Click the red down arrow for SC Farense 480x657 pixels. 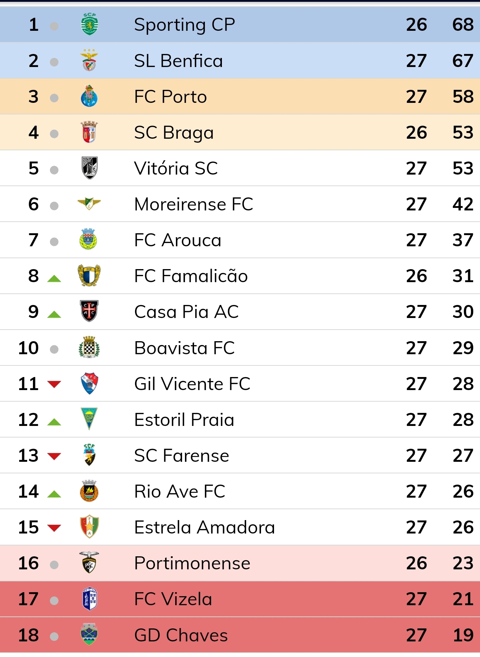coord(54,456)
